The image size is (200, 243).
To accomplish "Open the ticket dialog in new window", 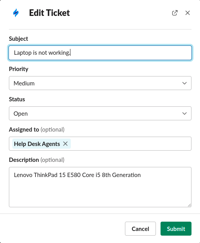I will click(175, 13).
